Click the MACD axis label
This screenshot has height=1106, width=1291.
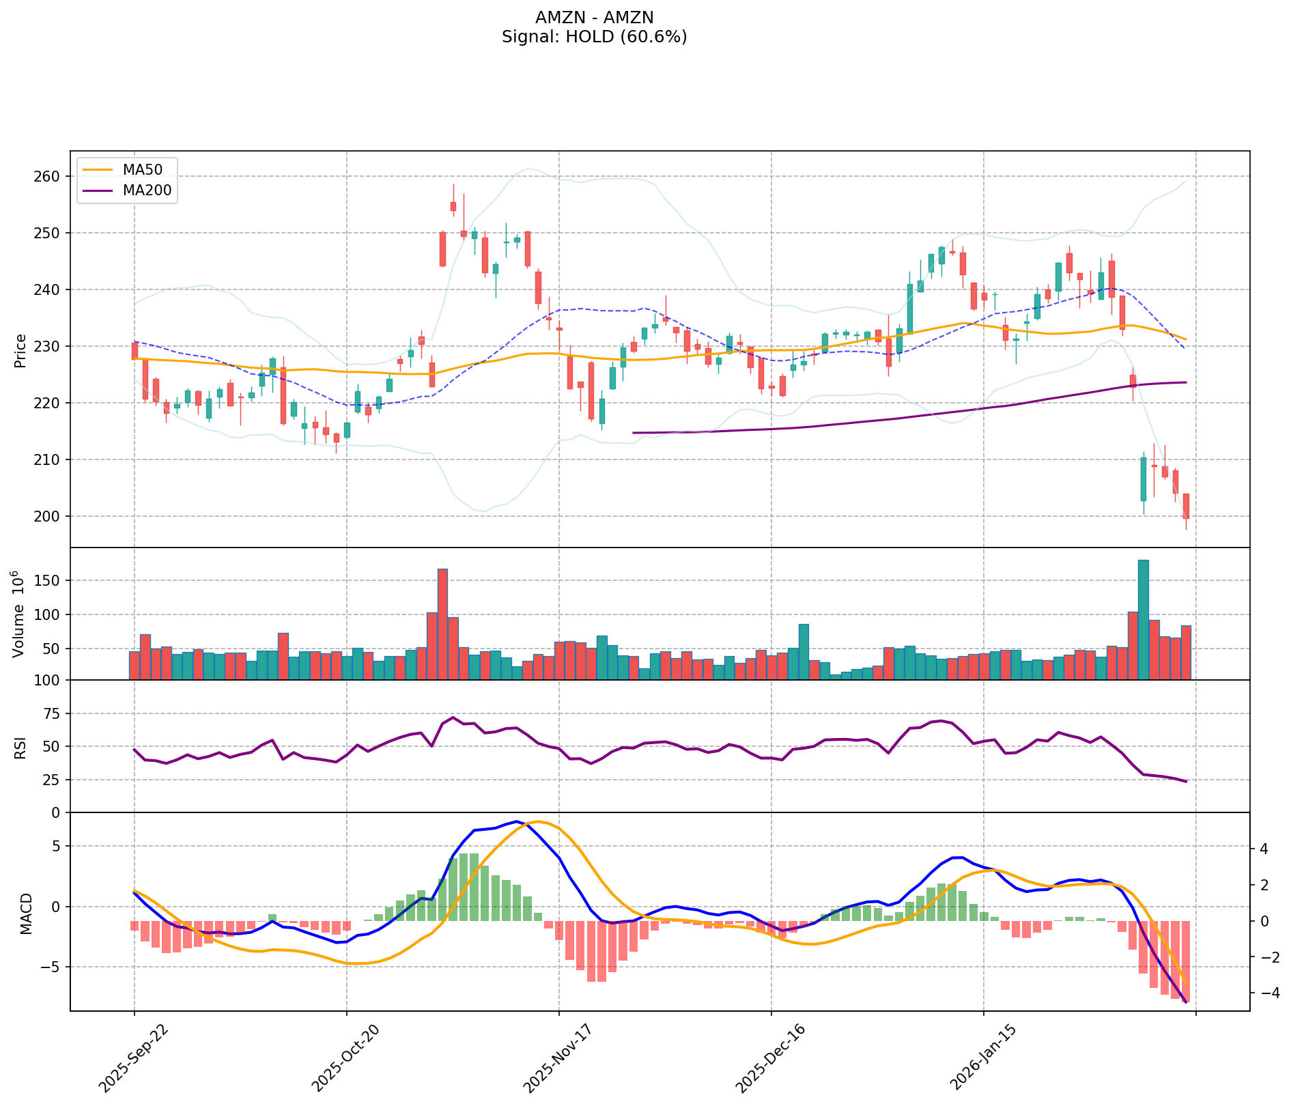26,913
